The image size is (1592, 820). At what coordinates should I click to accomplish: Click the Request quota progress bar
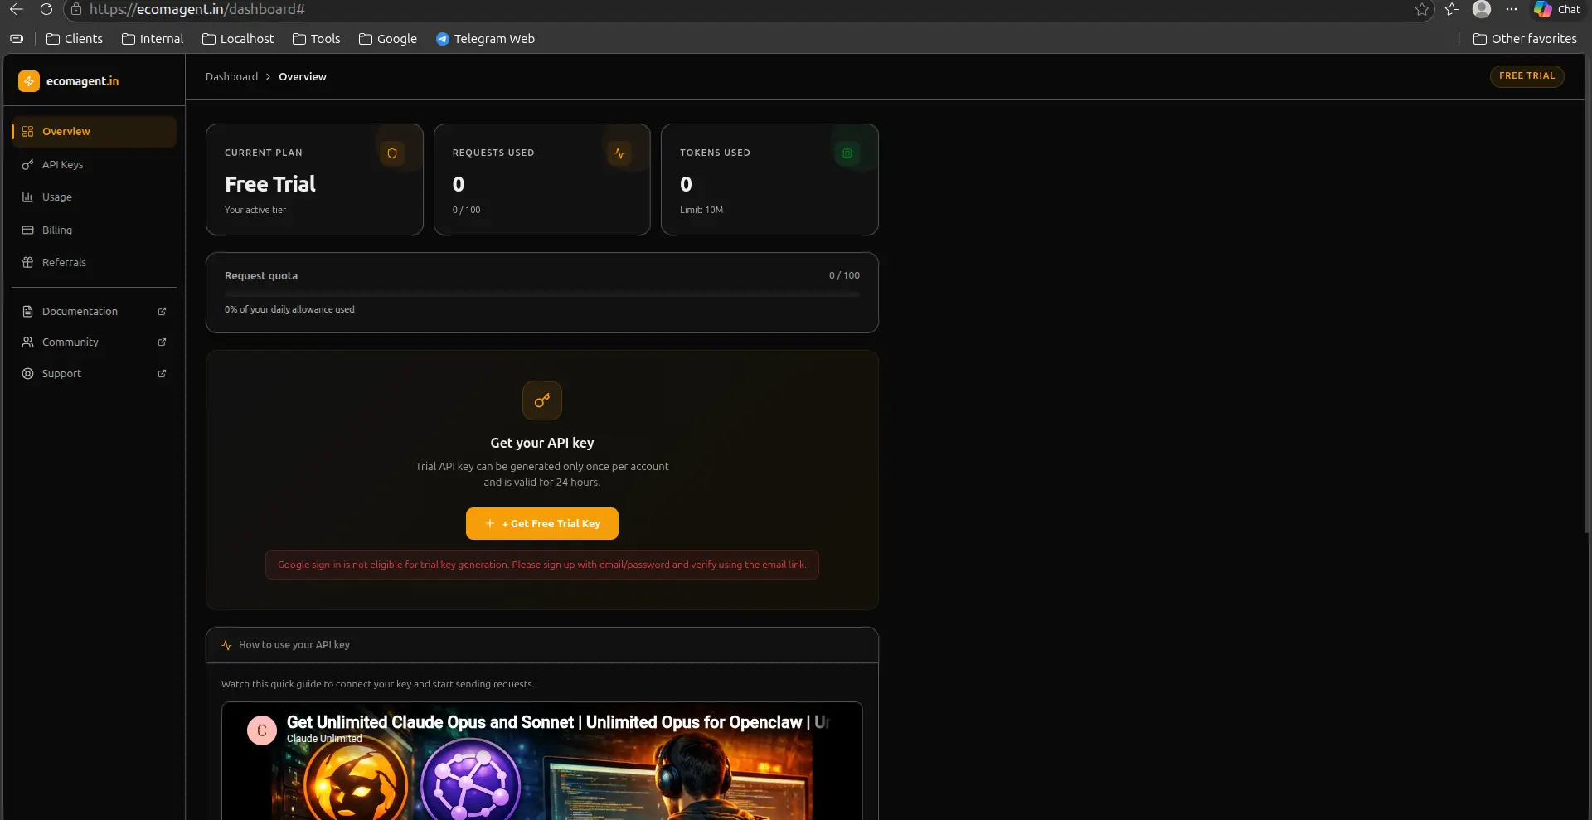click(541, 294)
